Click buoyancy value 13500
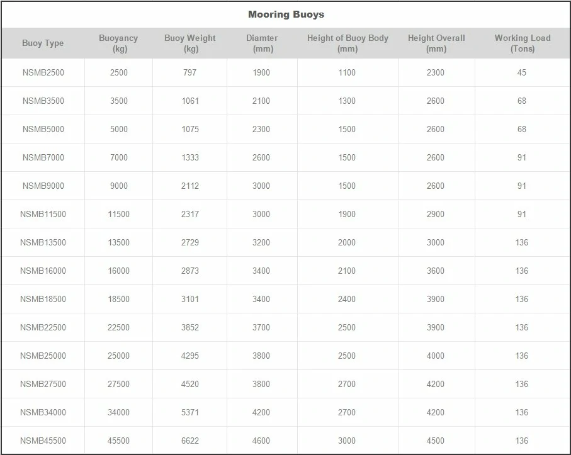Screen dimensions: 571x455 119,242
